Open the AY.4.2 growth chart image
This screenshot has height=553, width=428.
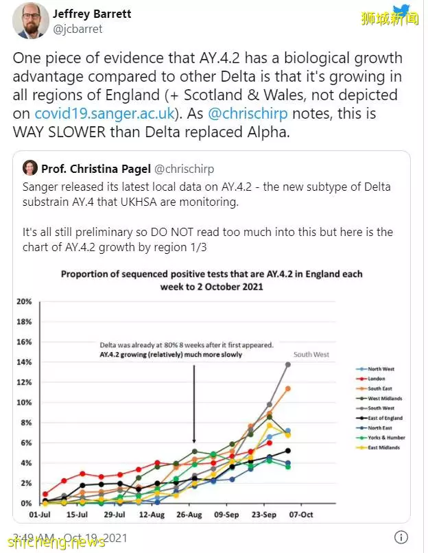211,393
